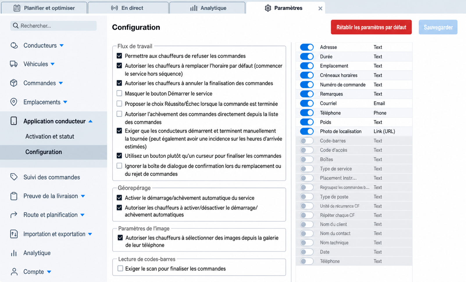Click Rétablir les paramètres par défaut
This screenshot has width=466, height=282.
[371, 27]
